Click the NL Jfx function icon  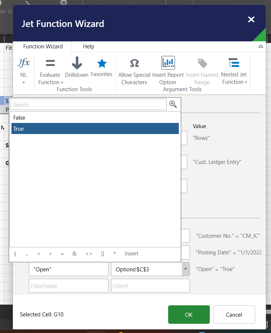[x=24, y=63]
